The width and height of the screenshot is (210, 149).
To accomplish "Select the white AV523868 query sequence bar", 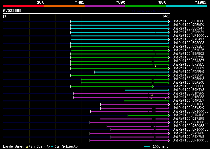I will 87,13.
